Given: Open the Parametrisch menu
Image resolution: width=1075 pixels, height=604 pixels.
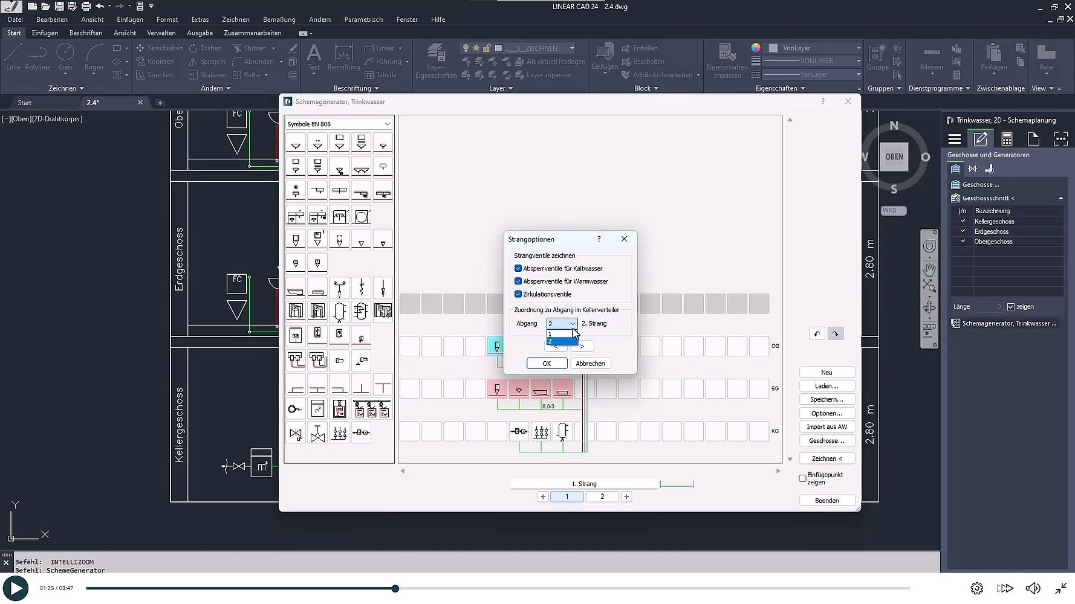Looking at the screenshot, I should tap(363, 19).
